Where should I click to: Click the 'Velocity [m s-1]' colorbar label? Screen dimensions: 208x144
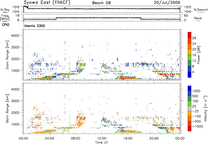pyautogui.click(x=205, y=108)
